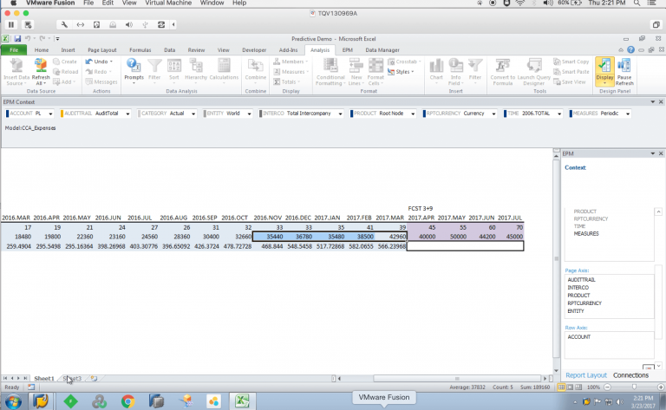Pause the virtual machine in VMware toolbar
Image resolution: width=666 pixels, height=410 pixels.
tap(11, 24)
